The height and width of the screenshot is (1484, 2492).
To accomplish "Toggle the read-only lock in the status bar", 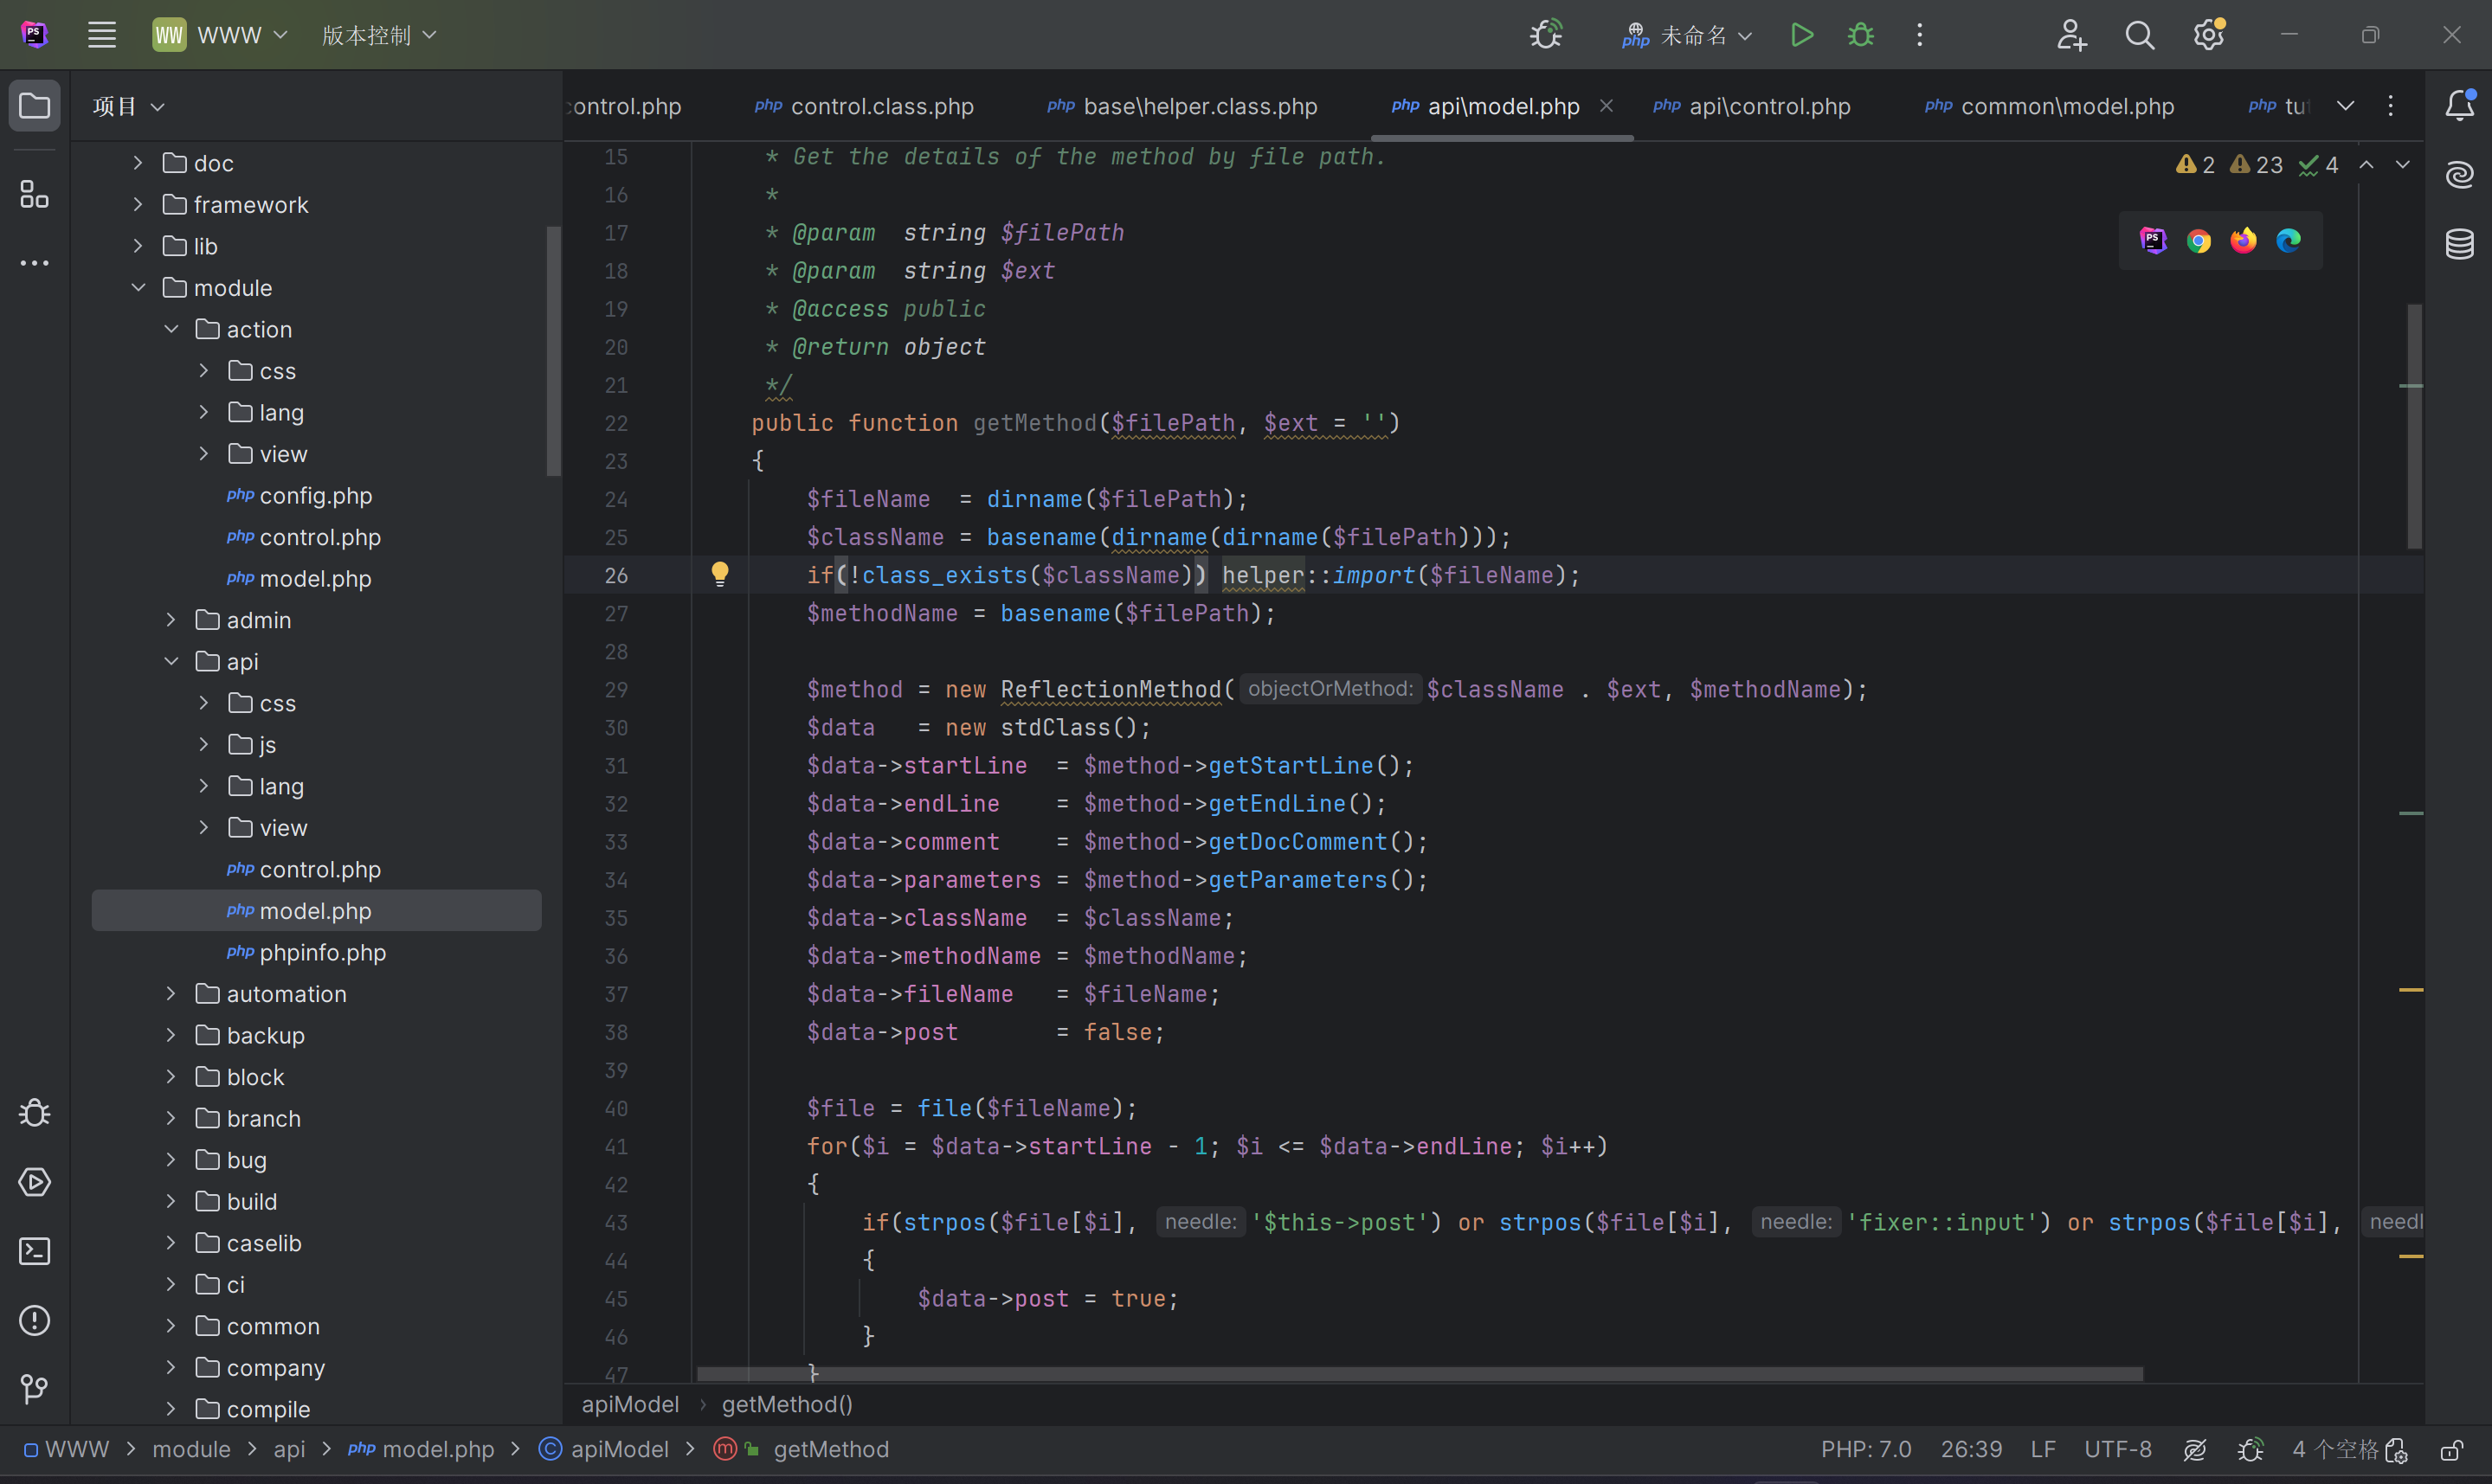I will pos(2451,1449).
